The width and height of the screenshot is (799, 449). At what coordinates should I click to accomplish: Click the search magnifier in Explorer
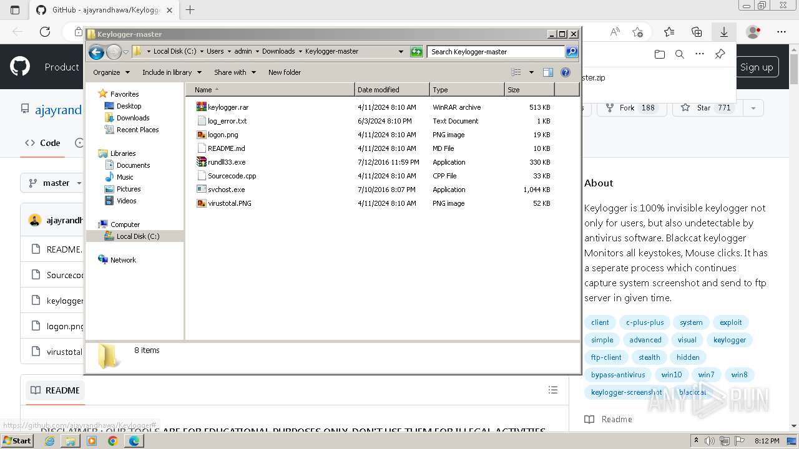click(x=572, y=52)
